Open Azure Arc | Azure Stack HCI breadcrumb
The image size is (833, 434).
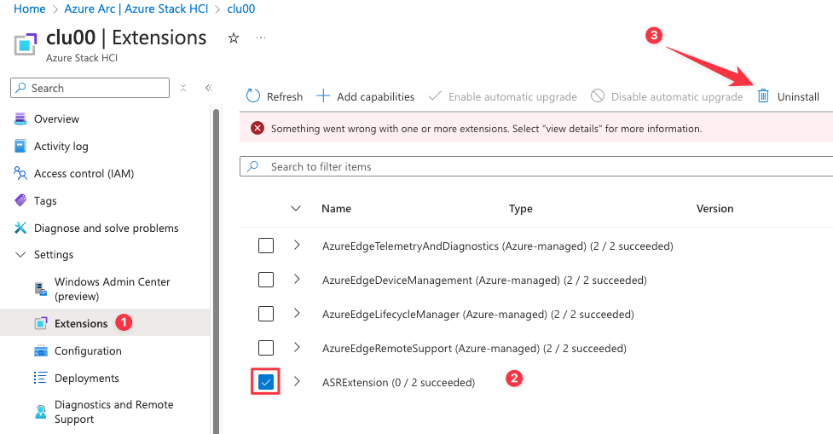136,9
